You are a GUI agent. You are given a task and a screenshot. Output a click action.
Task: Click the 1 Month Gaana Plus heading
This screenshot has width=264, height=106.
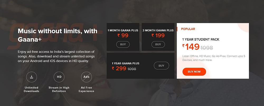(123, 30)
